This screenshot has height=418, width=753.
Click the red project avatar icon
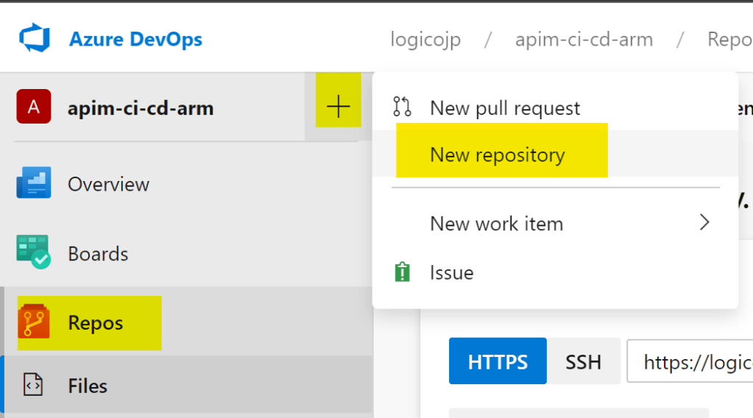[34, 107]
